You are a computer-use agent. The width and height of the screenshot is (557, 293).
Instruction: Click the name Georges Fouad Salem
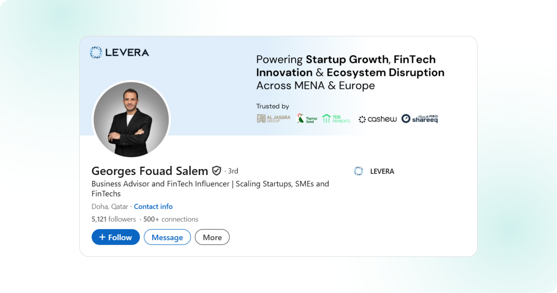click(150, 171)
